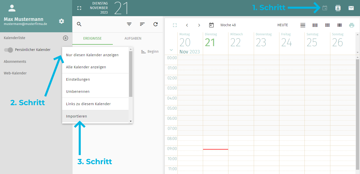The height and width of the screenshot is (174, 360).
Task: Toggle Persönlicher Kalender switch
Action: click(9, 50)
